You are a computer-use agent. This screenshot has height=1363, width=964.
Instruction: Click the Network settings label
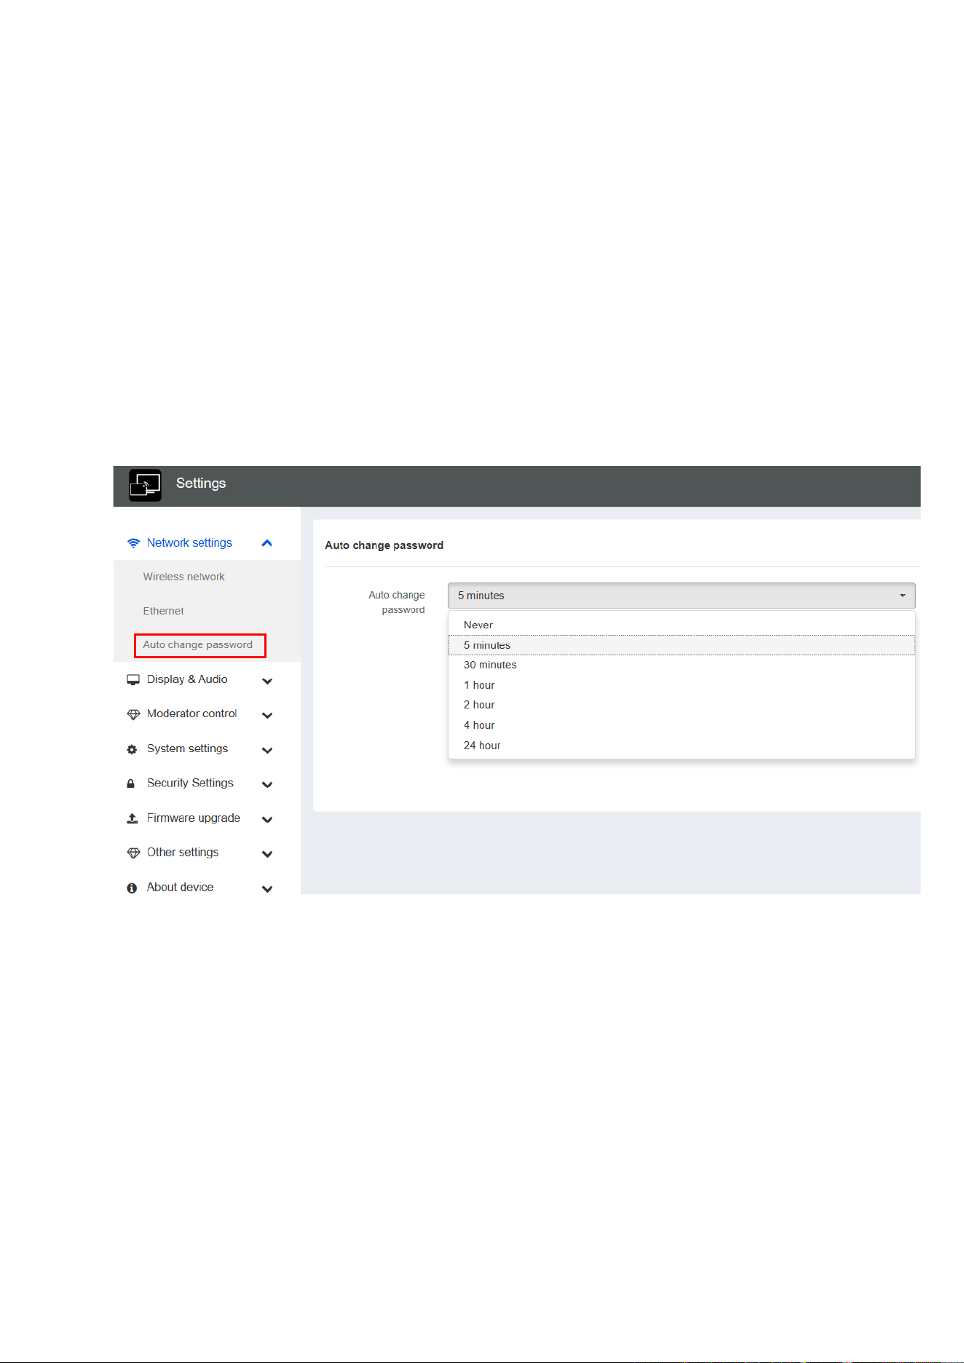coord(189,543)
